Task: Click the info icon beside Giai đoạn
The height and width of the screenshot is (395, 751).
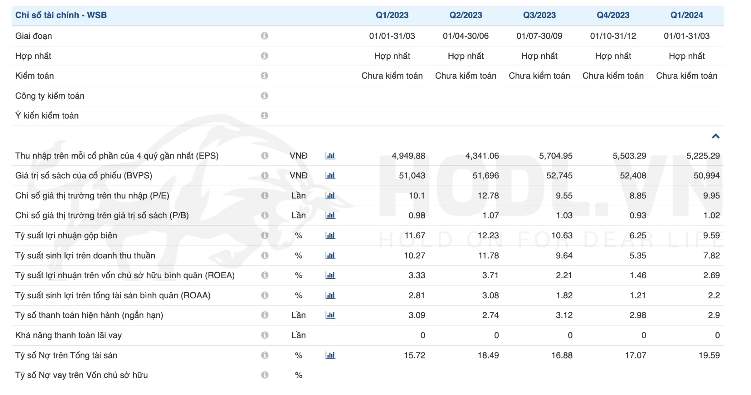Action: tap(265, 36)
